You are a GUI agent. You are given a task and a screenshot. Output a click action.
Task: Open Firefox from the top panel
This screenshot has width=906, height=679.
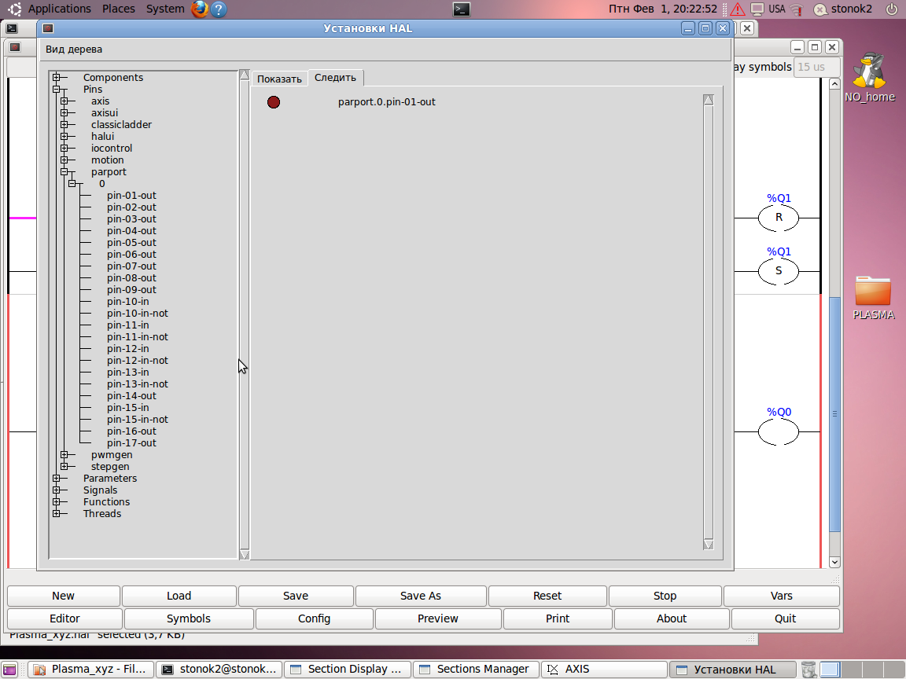[200, 9]
